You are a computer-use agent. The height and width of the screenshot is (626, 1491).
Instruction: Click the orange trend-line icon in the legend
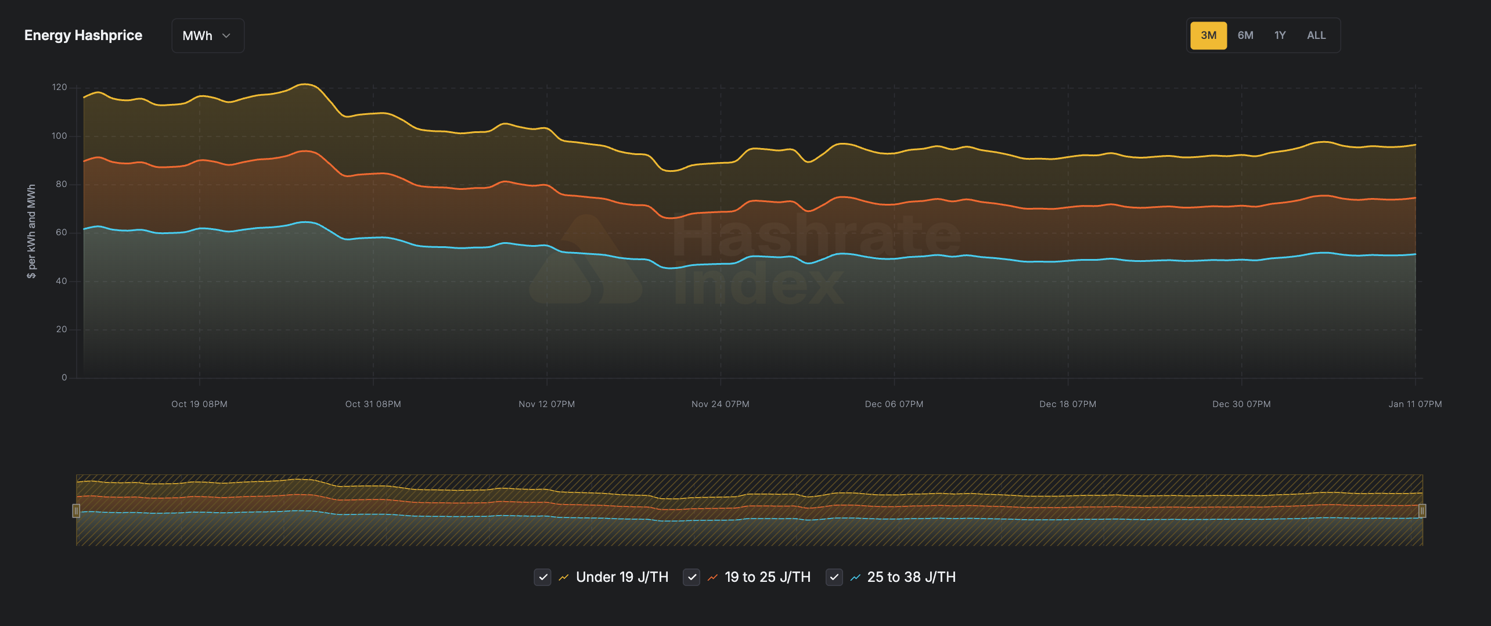click(712, 577)
